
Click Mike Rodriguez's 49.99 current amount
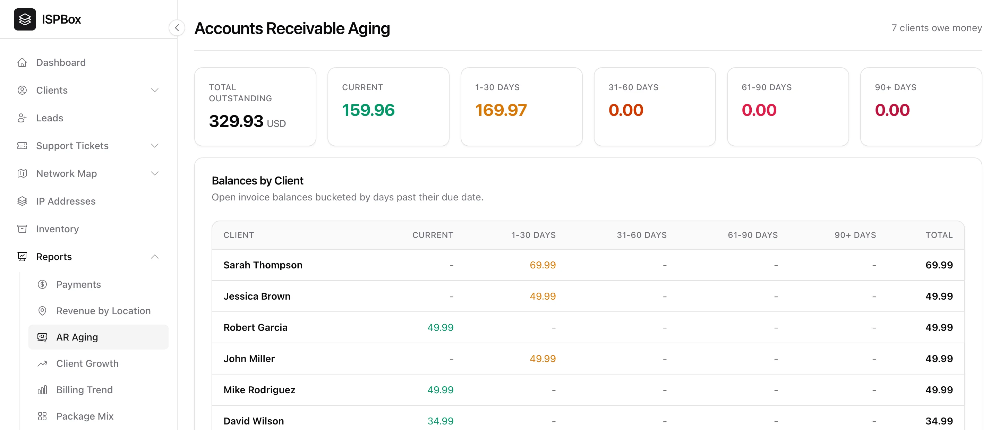click(440, 390)
